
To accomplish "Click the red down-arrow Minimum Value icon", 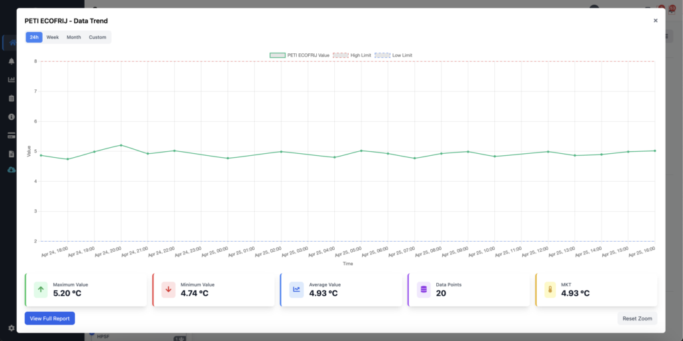I will coord(168,290).
